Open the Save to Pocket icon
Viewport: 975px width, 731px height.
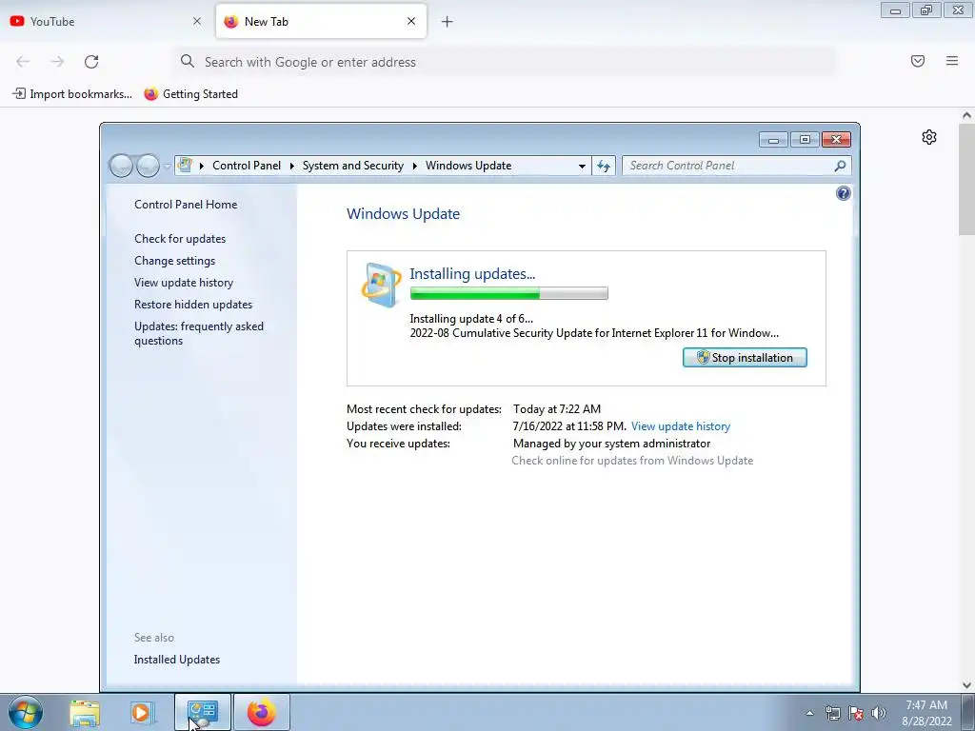[918, 61]
